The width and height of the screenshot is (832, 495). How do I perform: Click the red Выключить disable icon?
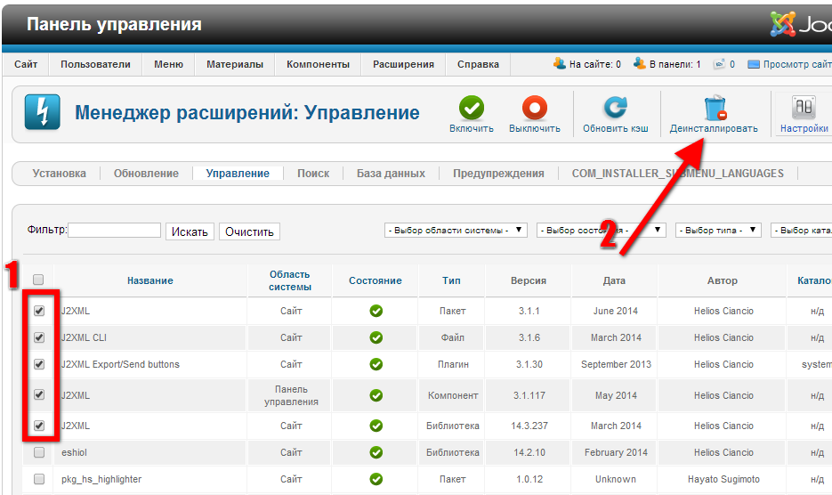click(534, 109)
